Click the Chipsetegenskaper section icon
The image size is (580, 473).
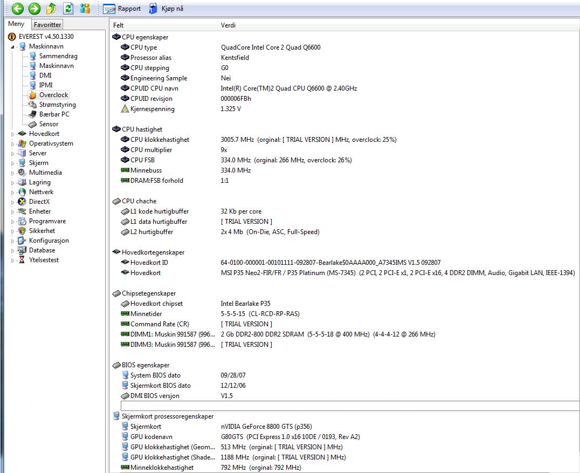point(116,293)
